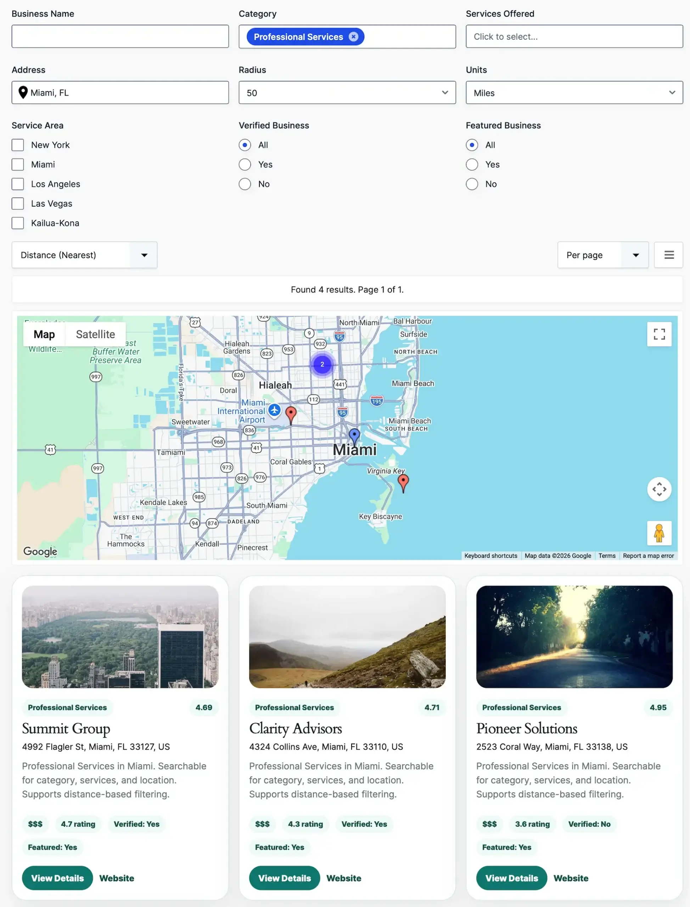The width and height of the screenshot is (690, 907).
Task: Open the Units dropdown showing Miles
Action: tap(574, 92)
